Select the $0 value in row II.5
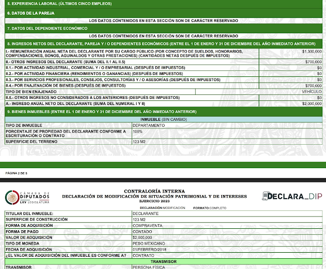The image size is (326, 269). [x=319, y=98]
